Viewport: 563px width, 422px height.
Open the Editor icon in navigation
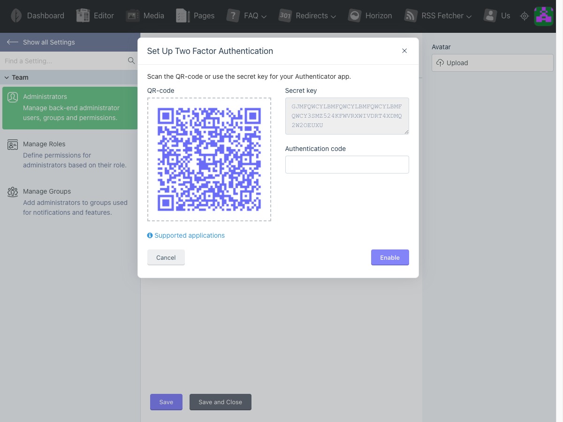click(x=83, y=15)
